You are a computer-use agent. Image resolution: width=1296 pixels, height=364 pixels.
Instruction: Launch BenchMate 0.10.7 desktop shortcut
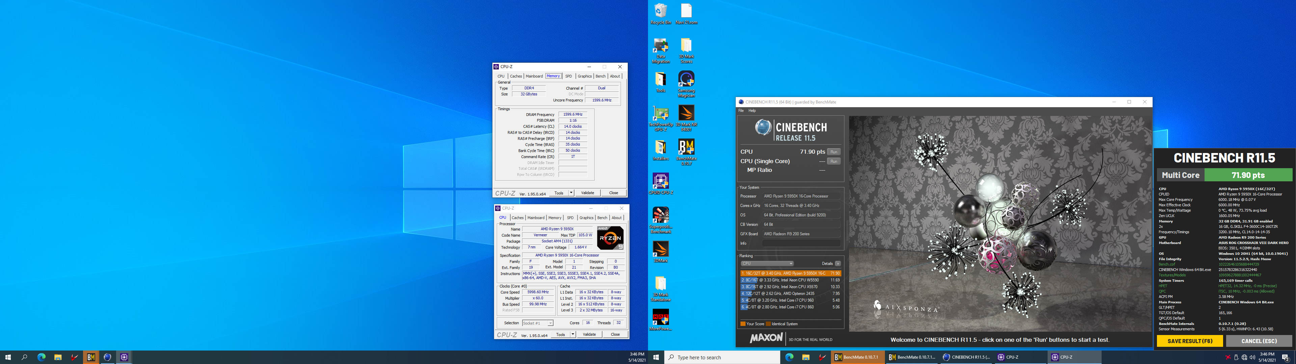686,152
